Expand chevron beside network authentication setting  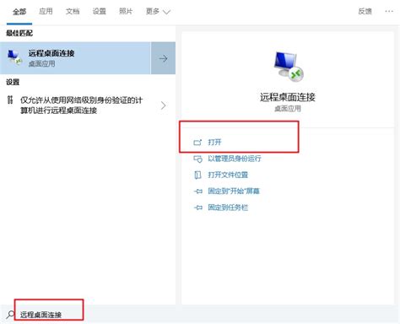pyautogui.click(x=163, y=105)
